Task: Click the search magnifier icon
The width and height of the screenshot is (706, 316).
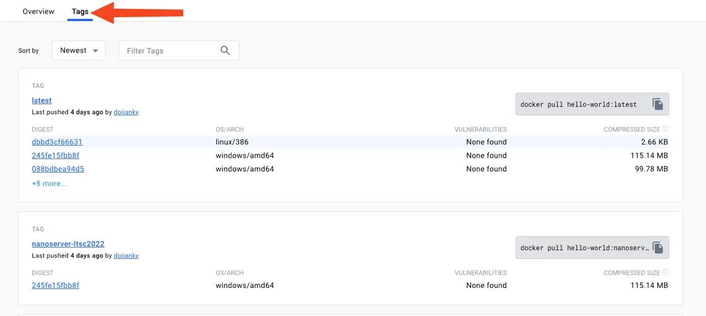Action: coord(225,51)
